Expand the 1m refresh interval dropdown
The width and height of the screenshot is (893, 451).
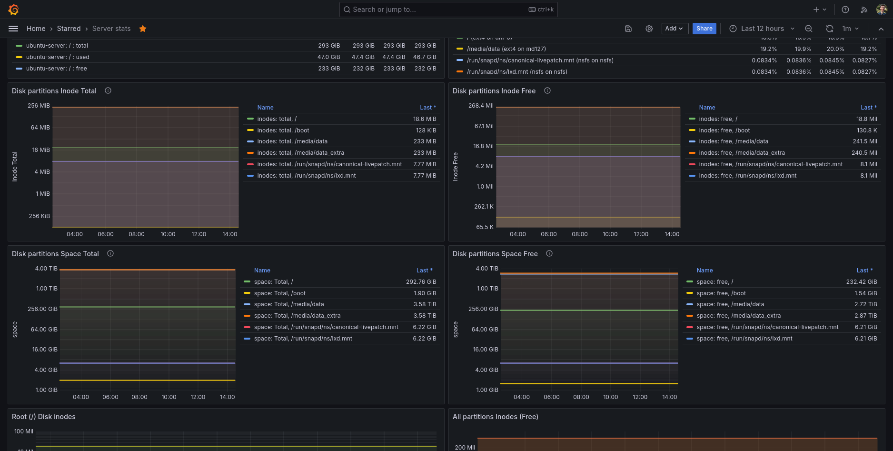[851, 29]
